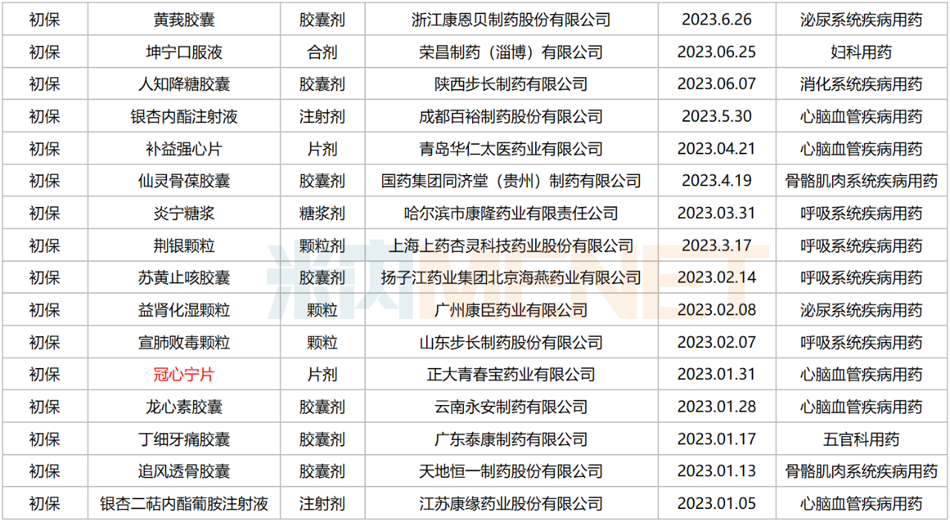Select date 2023.02.07
Screen dimensions: 950x520
(717, 343)
